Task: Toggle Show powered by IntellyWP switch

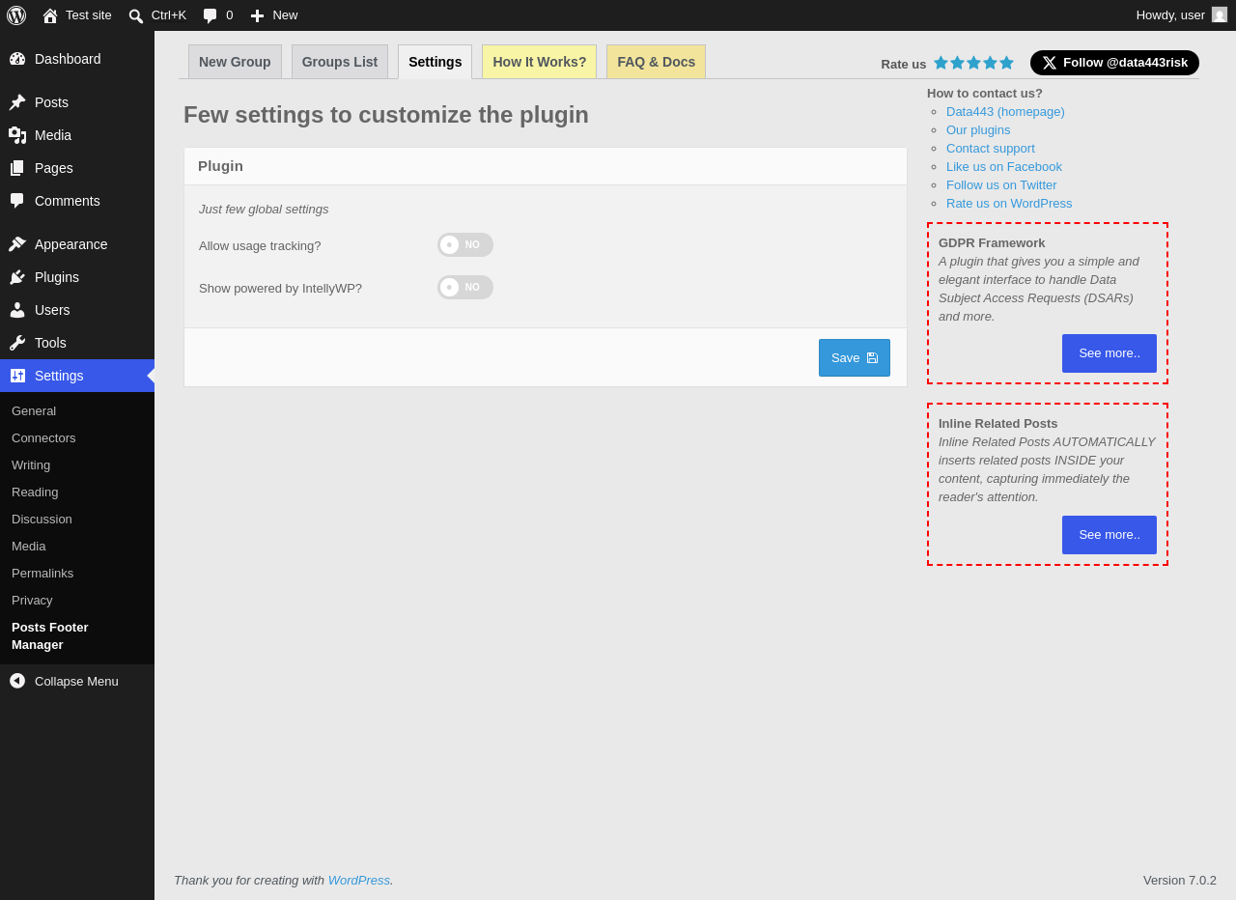Action: [465, 288]
